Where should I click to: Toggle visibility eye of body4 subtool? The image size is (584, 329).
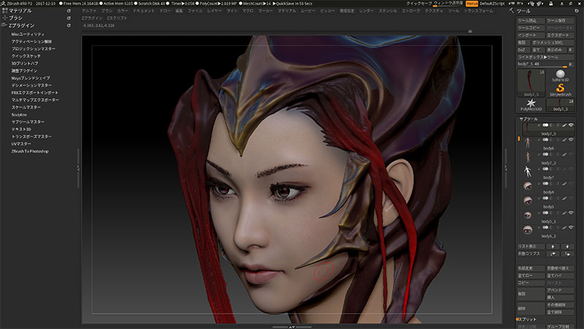point(571,184)
